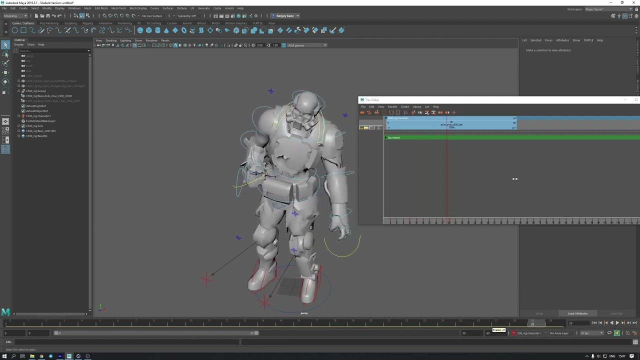Create a NURBS sphere from shelf
640x360 pixels.
click(140, 30)
